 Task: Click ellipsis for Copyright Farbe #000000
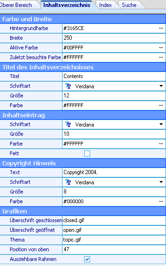coord(161,201)
